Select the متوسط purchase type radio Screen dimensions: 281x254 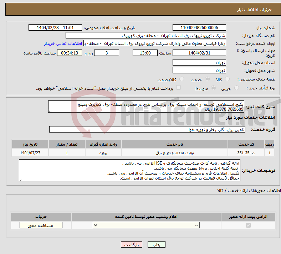tap(213, 88)
